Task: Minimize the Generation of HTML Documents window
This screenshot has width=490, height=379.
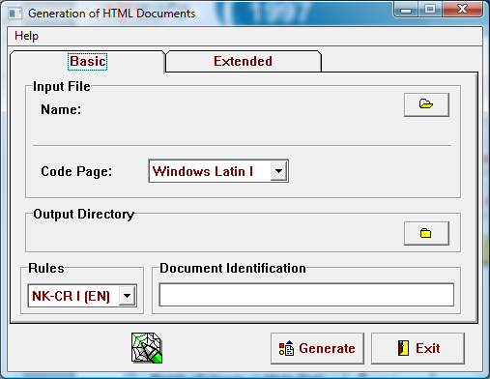Action: [406, 9]
